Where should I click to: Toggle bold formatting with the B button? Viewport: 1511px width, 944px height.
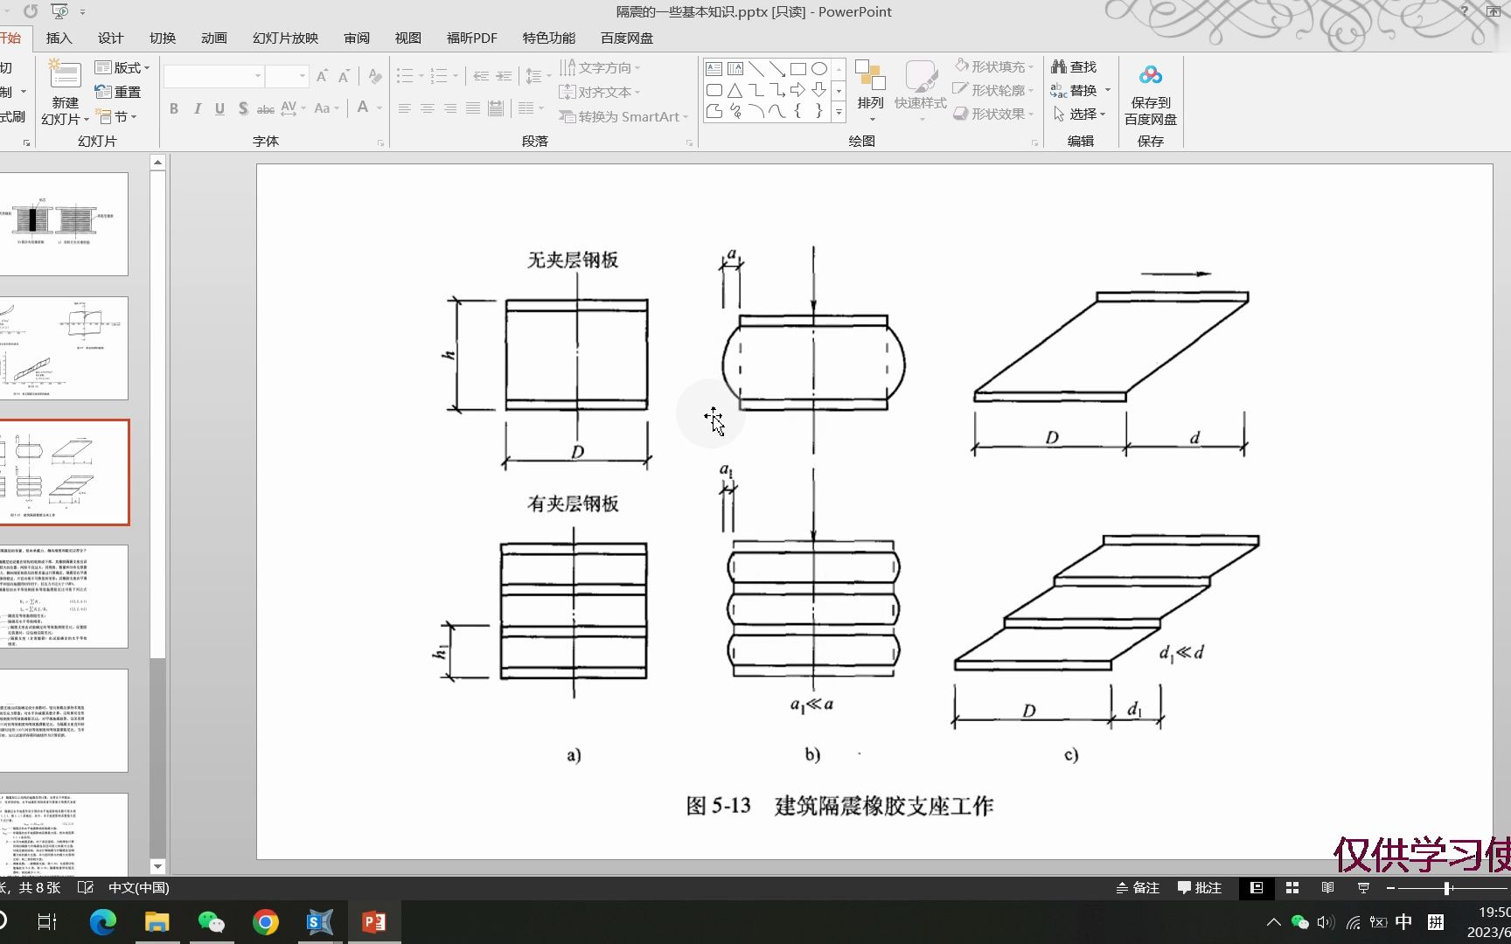pyautogui.click(x=173, y=108)
